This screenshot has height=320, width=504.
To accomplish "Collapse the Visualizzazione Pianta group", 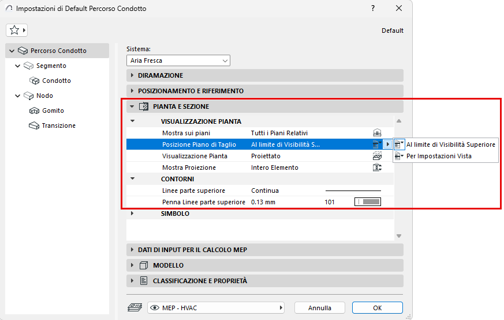I will tap(132, 121).
